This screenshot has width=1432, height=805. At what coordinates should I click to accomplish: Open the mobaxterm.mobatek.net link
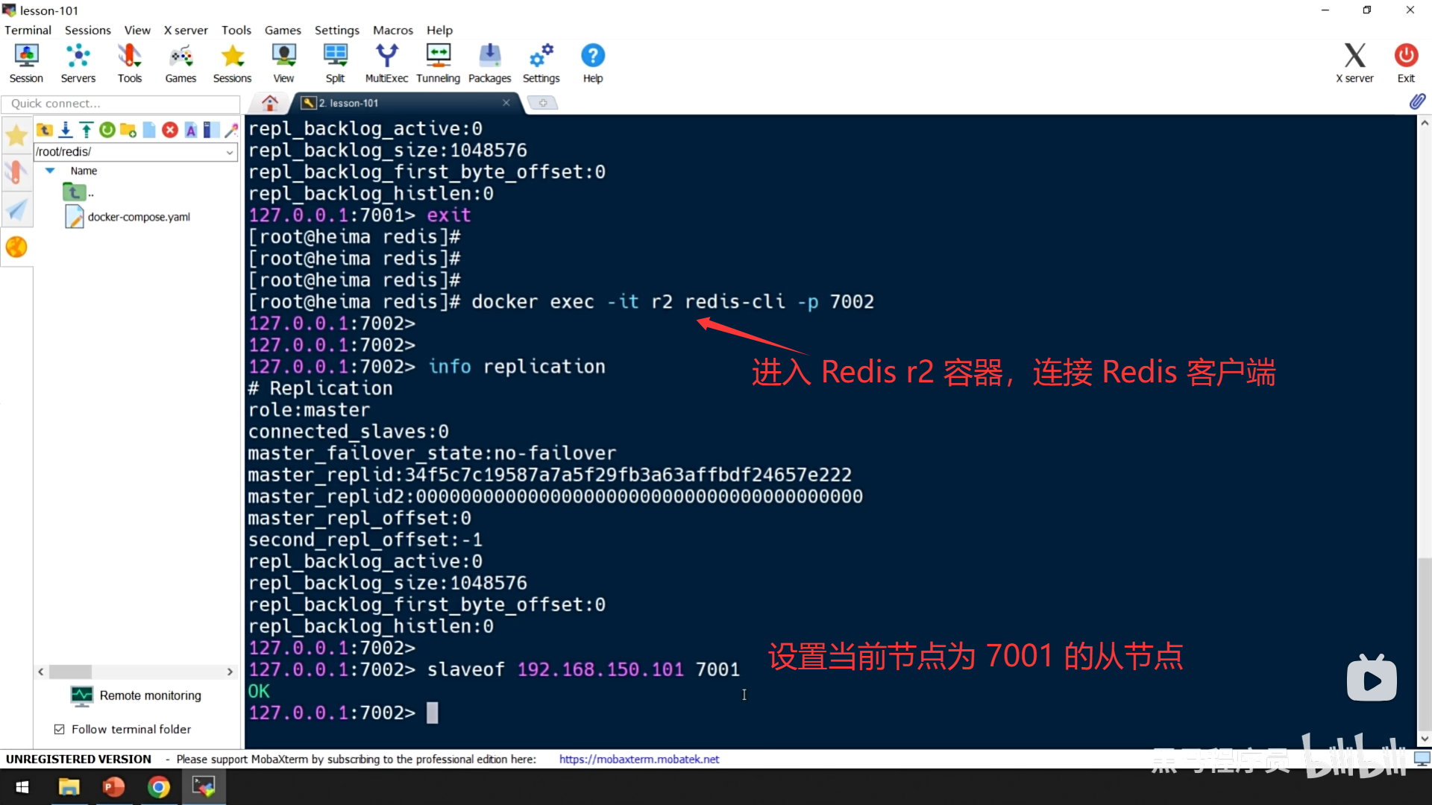[638, 759]
